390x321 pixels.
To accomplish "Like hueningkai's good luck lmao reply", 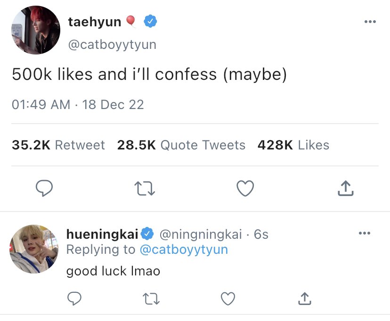I will point(228,298).
